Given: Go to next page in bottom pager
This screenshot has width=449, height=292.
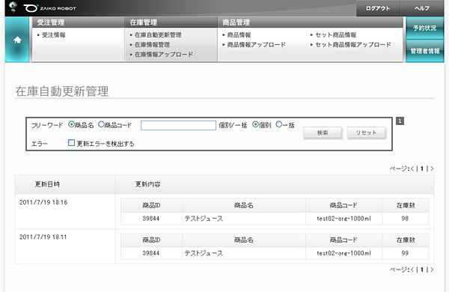Looking at the screenshot, I should tap(432, 270).
